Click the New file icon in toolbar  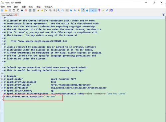pyautogui.click(x=2, y=10)
